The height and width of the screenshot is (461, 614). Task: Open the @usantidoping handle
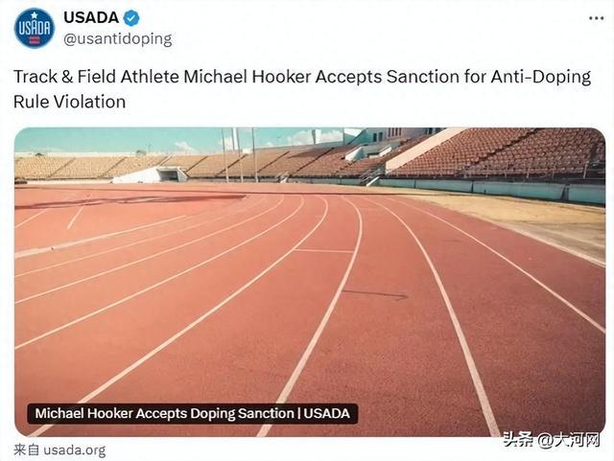pos(117,38)
